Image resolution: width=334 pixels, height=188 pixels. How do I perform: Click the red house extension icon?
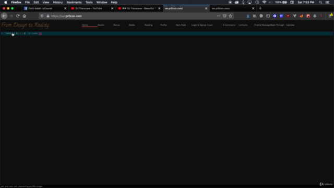308,16
